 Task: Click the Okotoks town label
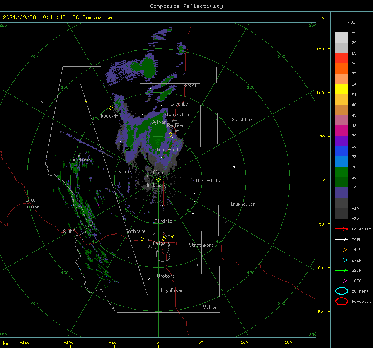point(166,276)
